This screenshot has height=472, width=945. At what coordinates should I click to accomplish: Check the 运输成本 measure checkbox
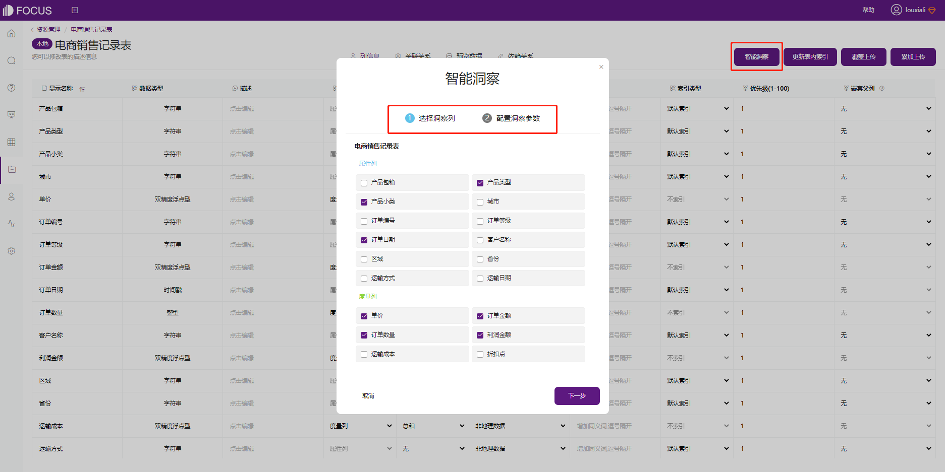tap(364, 354)
